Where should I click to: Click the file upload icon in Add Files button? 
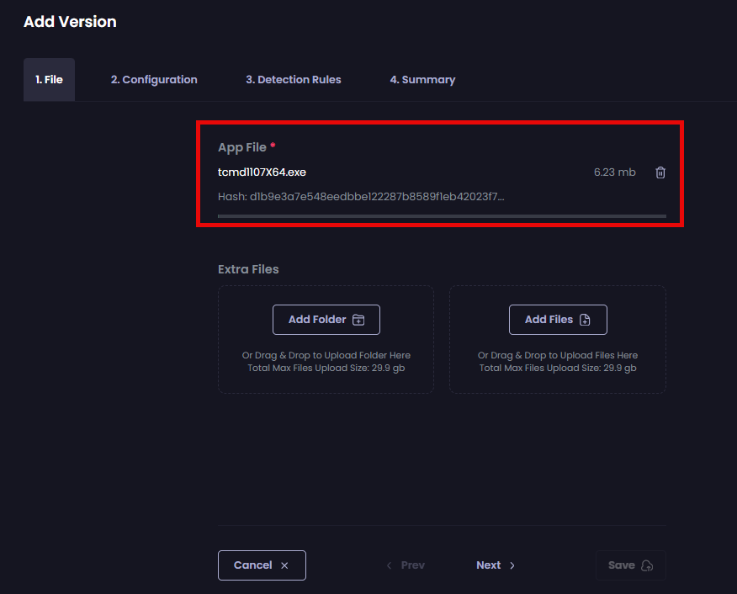586,320
